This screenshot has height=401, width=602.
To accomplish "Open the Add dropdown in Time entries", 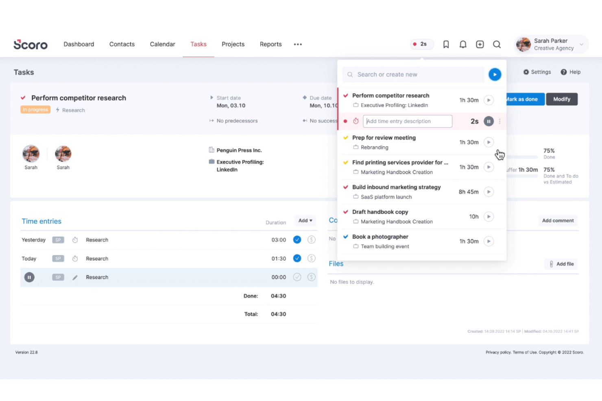I will point(305,220).
